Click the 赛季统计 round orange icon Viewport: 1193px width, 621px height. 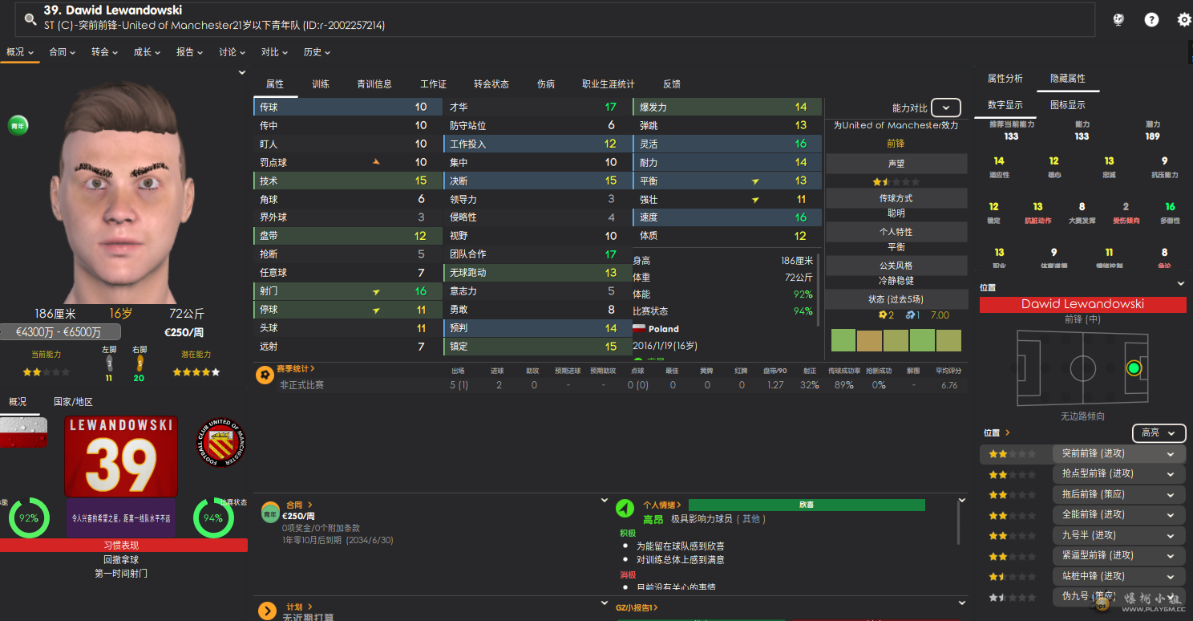pos(265,375)
